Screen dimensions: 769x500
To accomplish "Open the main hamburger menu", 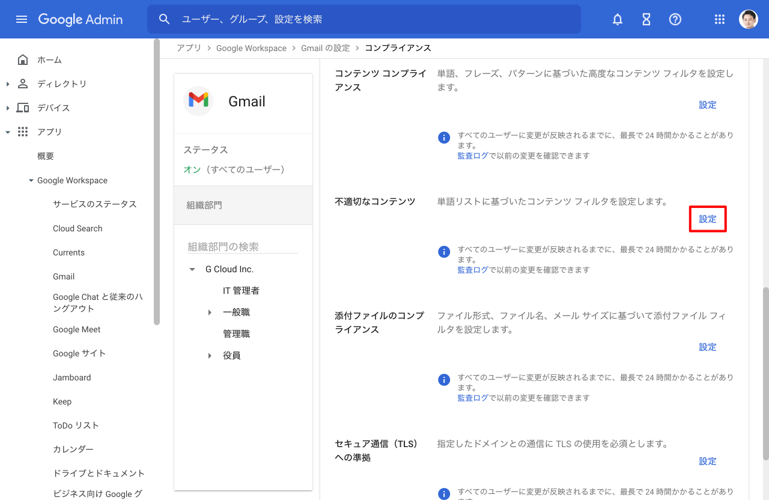I will point(22,19).
